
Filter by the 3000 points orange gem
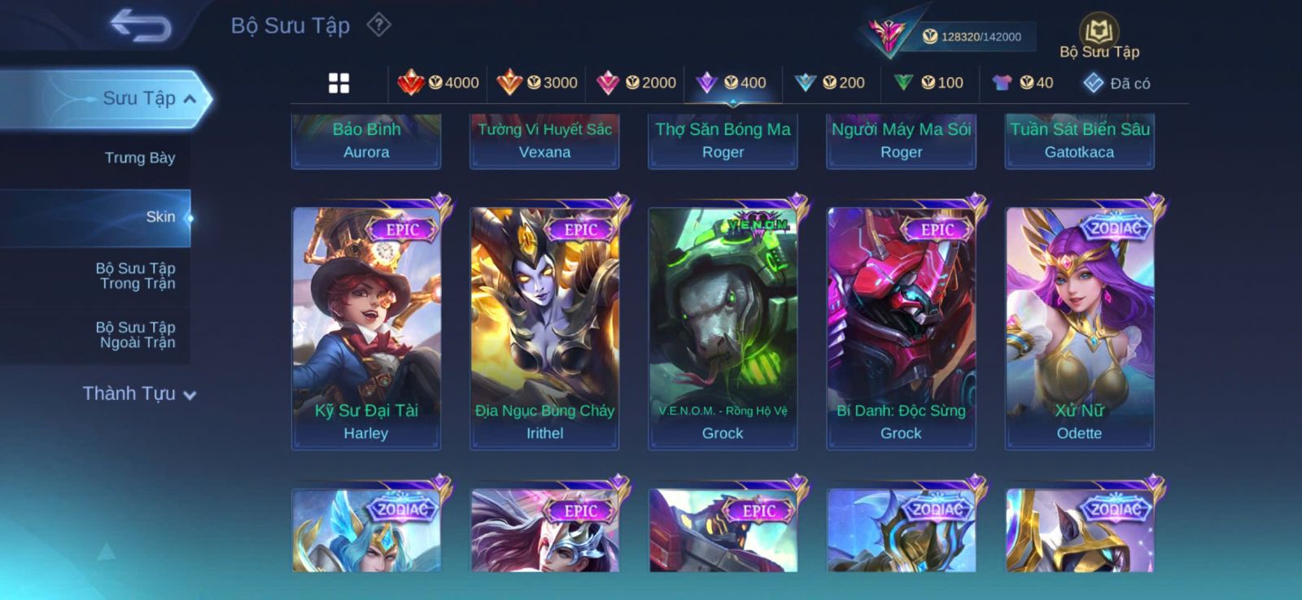(537, 82)
